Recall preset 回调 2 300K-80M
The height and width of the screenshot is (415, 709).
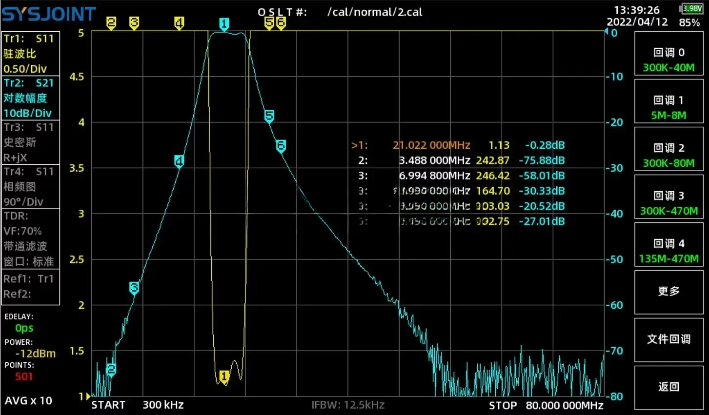pos(668,149)
